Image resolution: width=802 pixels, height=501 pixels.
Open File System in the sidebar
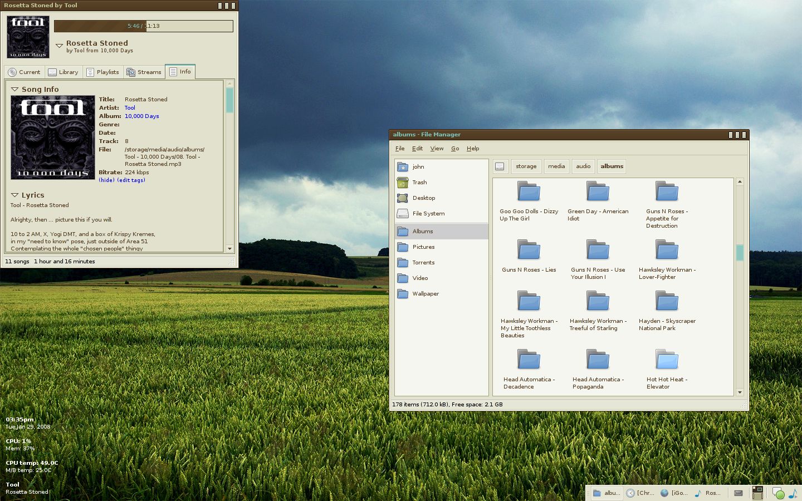point(442,213)
